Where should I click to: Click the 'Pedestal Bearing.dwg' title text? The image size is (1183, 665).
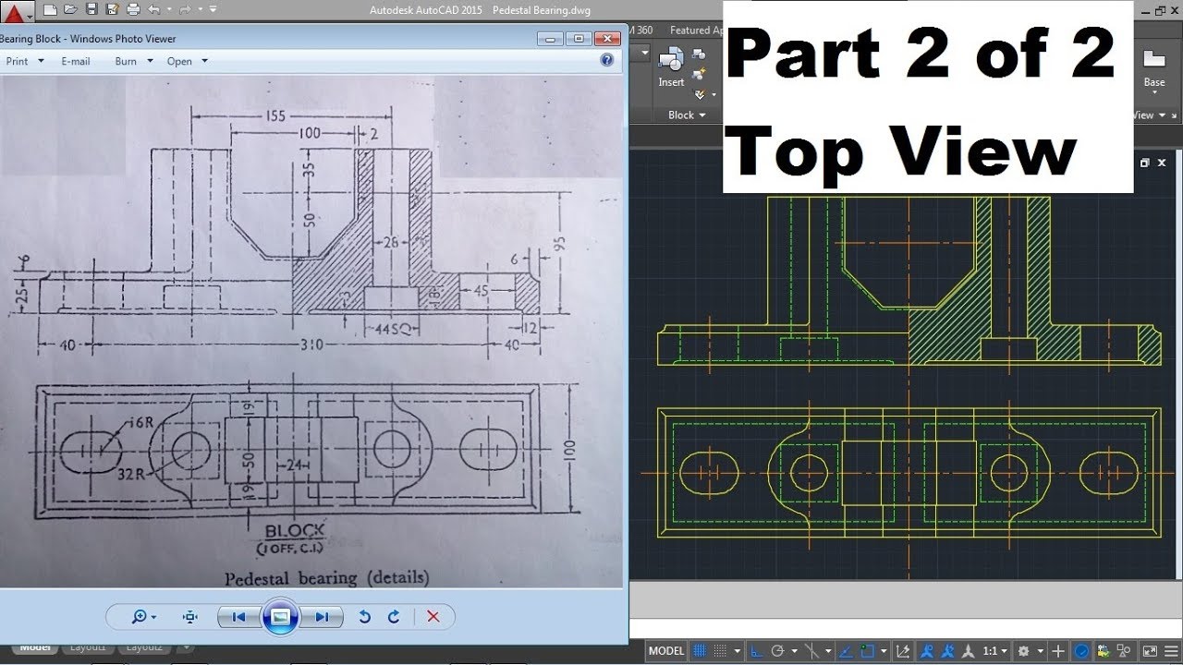[x=542, y=10]
